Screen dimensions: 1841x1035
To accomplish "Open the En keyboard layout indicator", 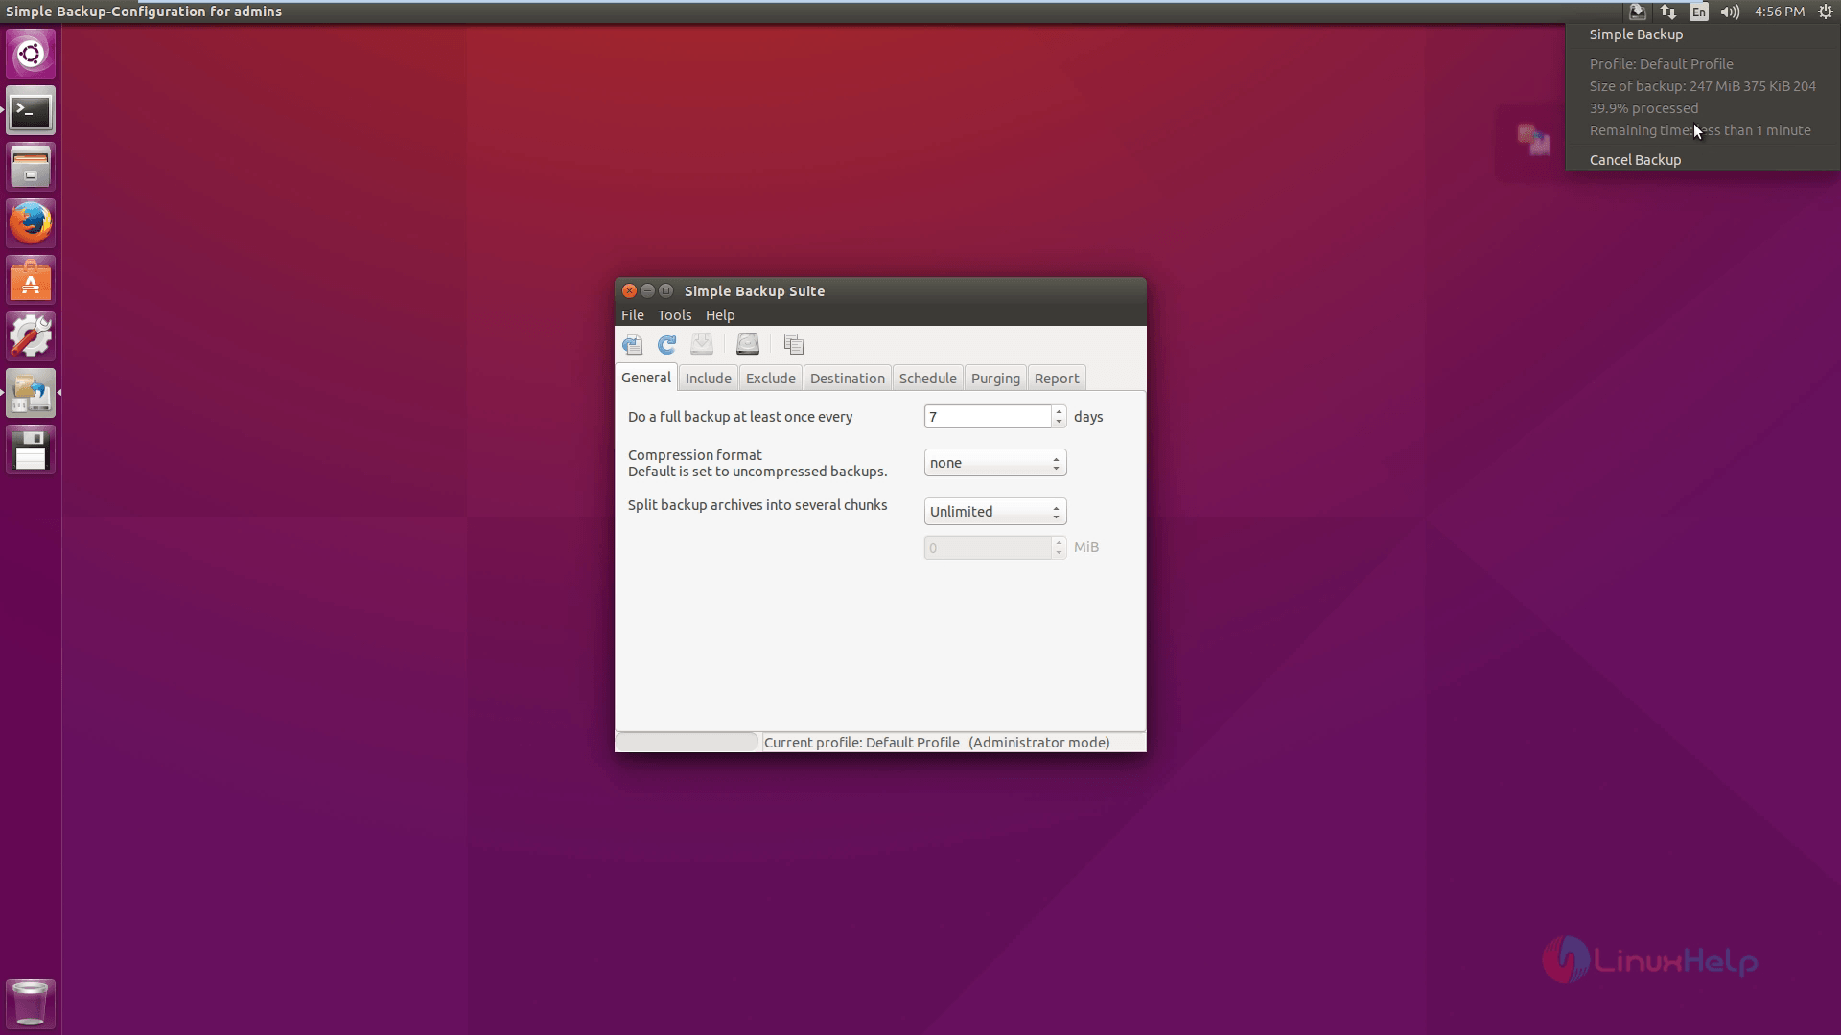I will [x=1699, y=11].
